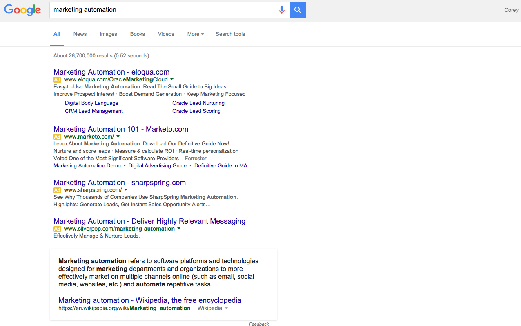Click the Ad badge beside marketo.com URL

coord(57,137)
